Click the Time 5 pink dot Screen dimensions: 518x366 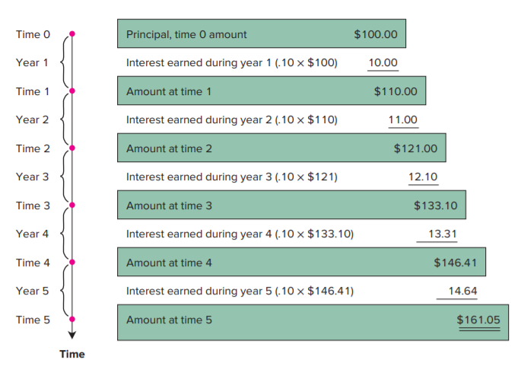(72, 319)
